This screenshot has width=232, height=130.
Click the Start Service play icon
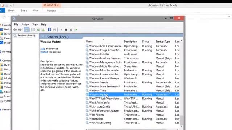click(x=61, y=30)
